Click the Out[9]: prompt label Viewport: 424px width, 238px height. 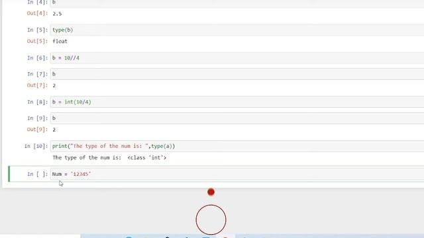(x=37, y=130)
